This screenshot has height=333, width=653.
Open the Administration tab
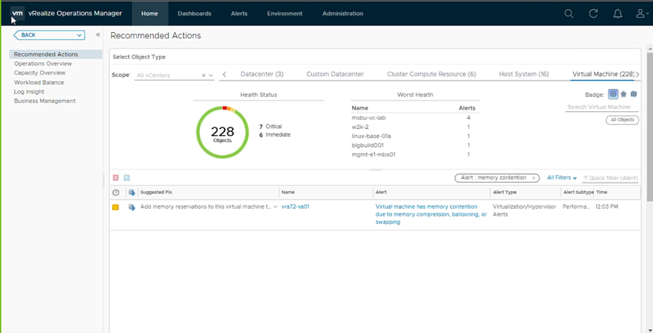[343, 13]
